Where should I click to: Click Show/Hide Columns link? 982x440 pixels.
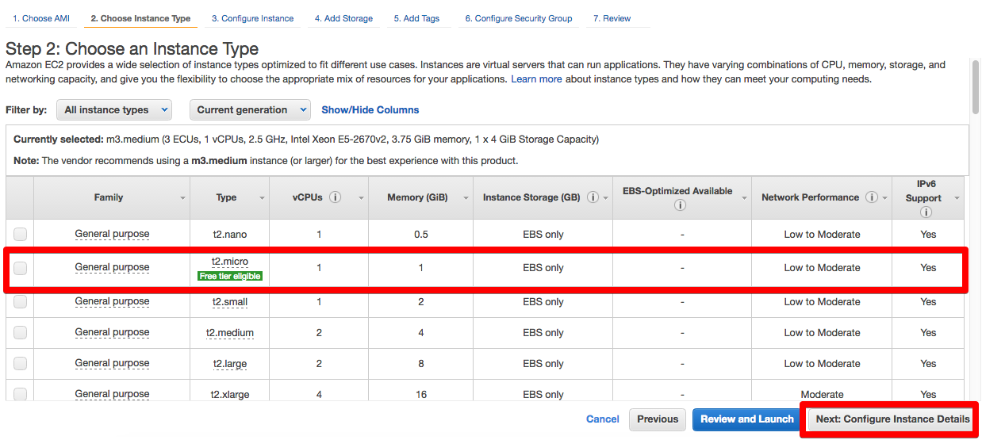pos(370,110)
